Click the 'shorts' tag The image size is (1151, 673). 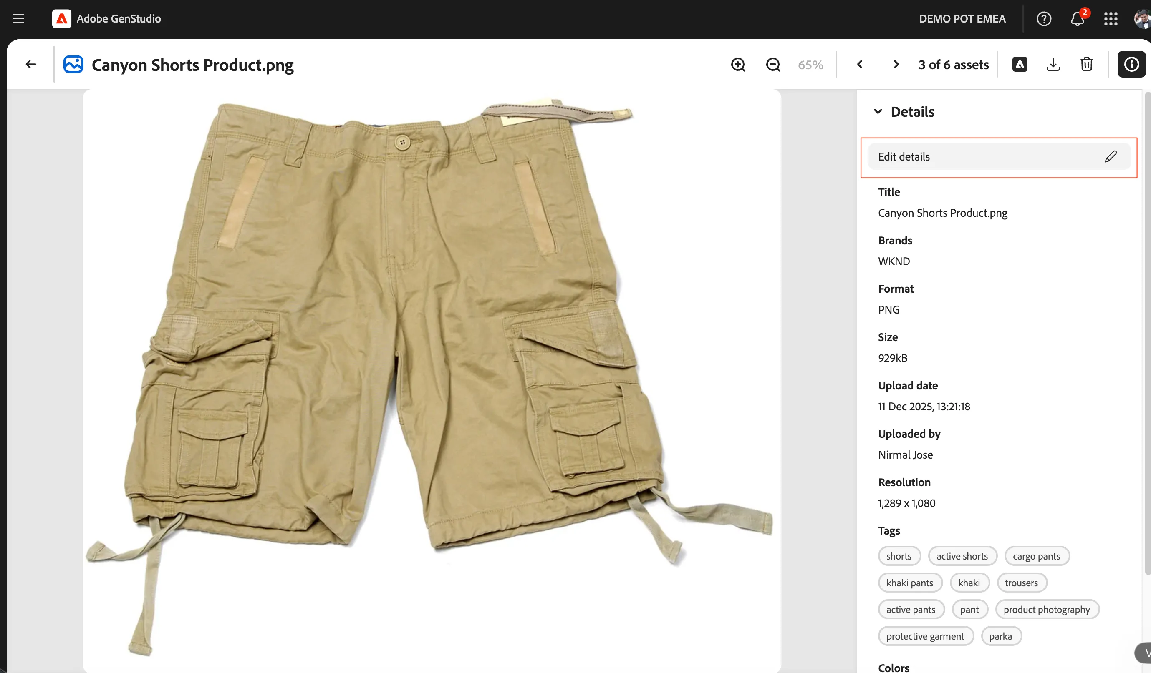[899, 556]
